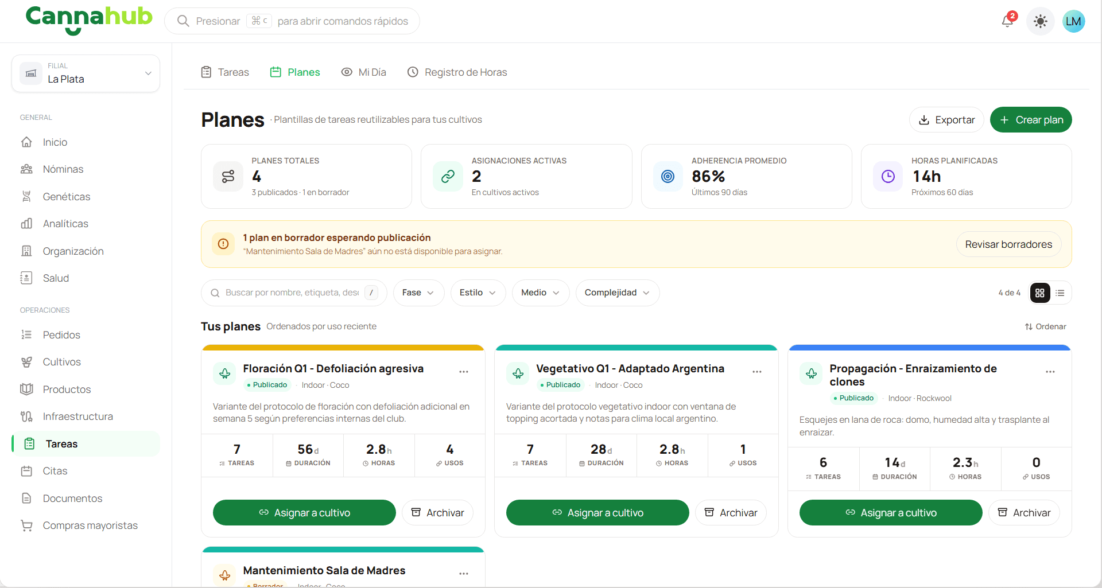
Task: Open Cultivos in the sidebar
Action: pyautogui.click(x=86, y=362)
